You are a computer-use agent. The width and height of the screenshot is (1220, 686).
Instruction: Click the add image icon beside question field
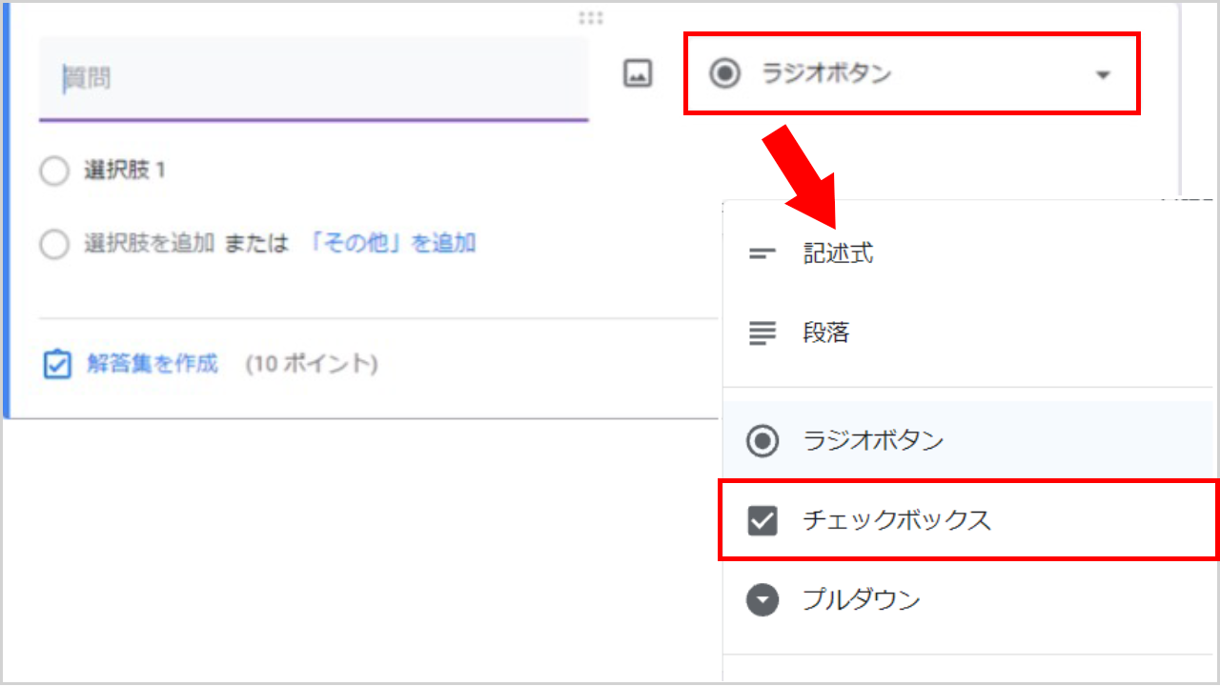pyautogui.click(x=637, y=73)
